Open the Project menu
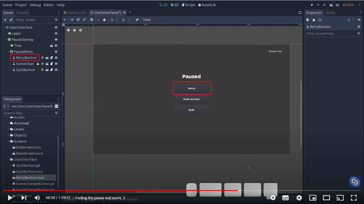 coord(21,5)
